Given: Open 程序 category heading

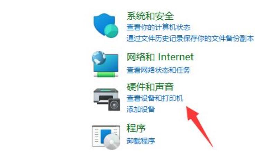Looking at the screenshot, I should tap(136, 128).
